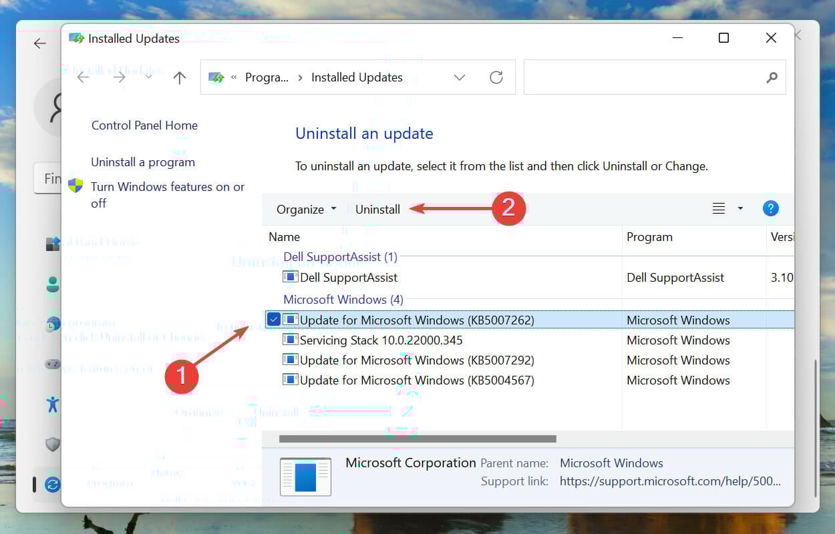The height and width of the screenshot is (534, 835).
Task: Uncheck the checkbox for KB5007262 update
Action: 273,320
